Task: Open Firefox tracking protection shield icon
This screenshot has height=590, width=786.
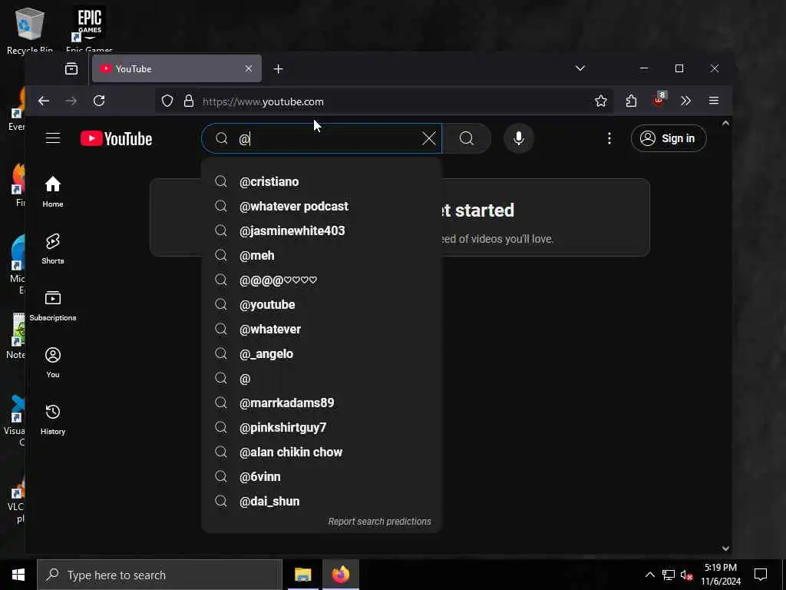Action: tap(167, 101)
